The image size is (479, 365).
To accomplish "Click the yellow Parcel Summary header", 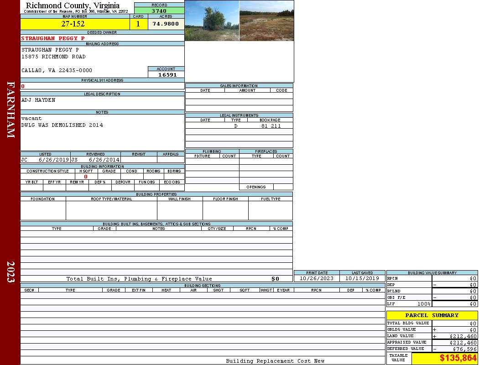I will click(432, 315).
